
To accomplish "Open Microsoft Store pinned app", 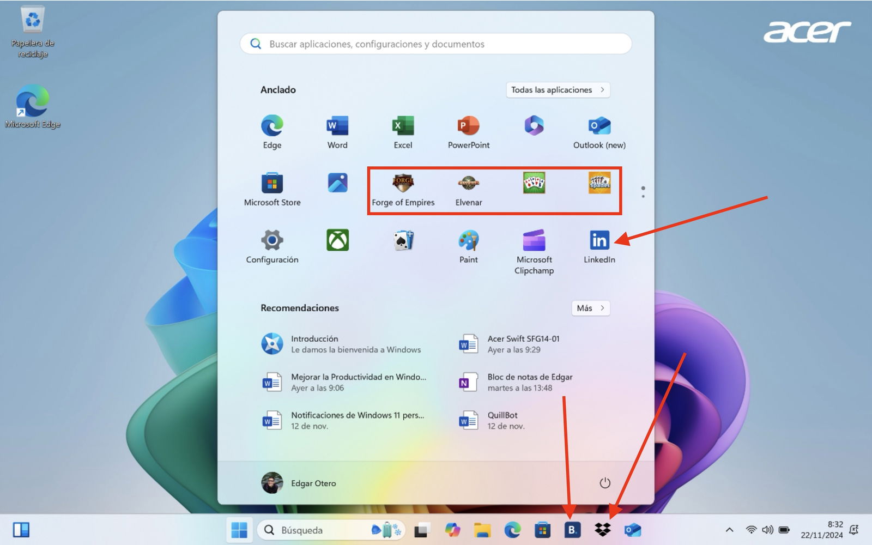I will (x=272, y=190).
